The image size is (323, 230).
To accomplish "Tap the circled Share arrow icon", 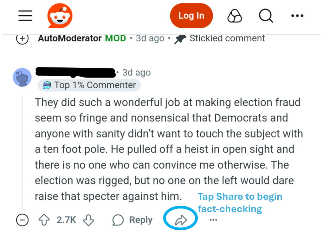I will [x=180, y=218].
